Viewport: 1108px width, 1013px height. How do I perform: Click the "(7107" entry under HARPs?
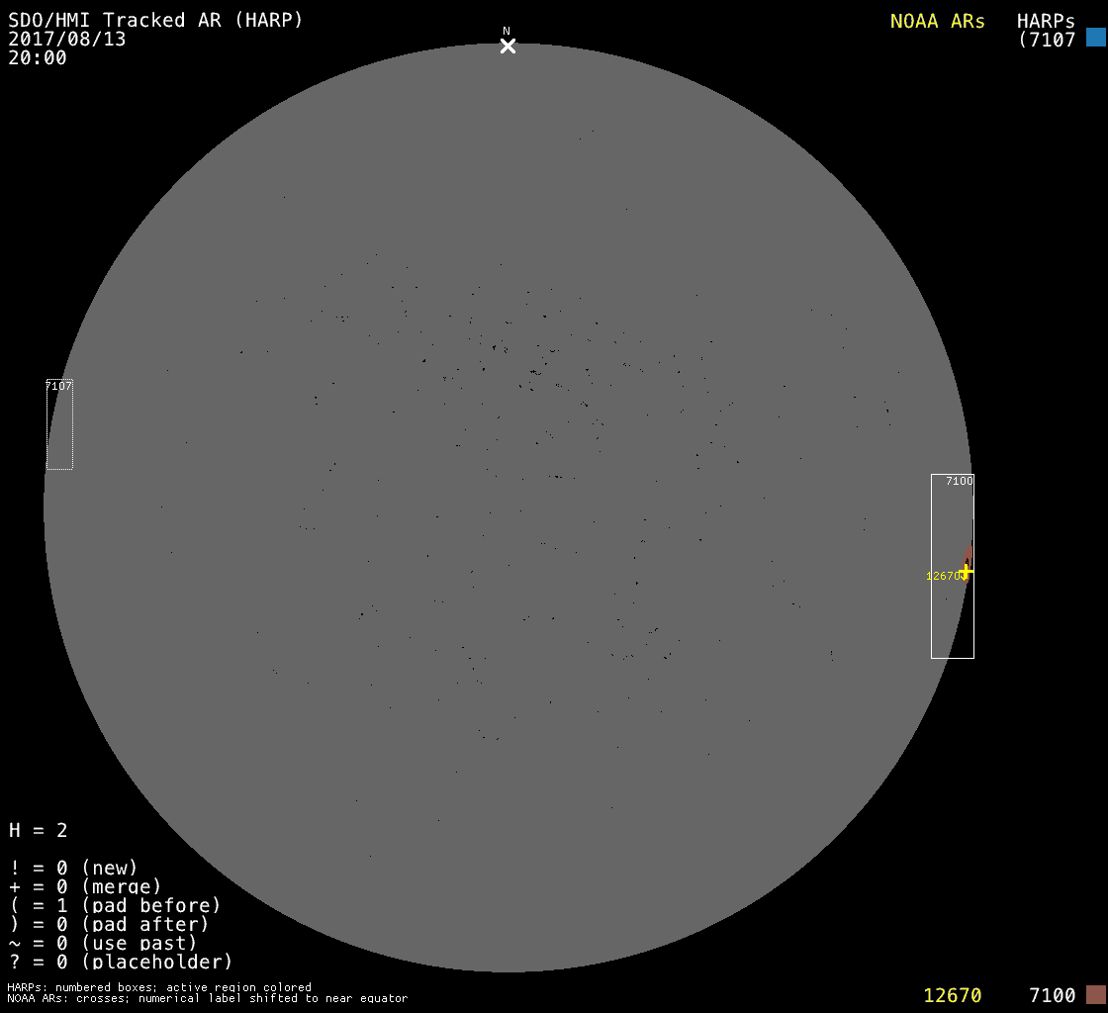[x=1047, y=41]
